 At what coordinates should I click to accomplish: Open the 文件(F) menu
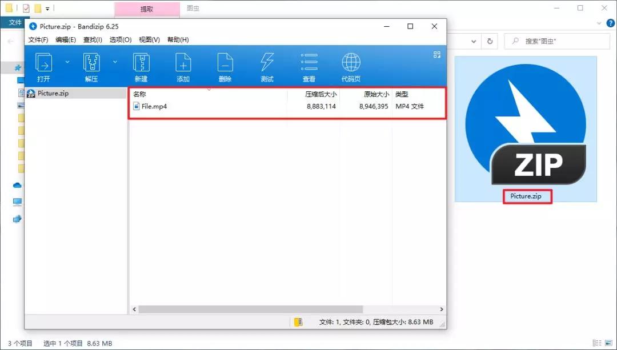(38, 40)
